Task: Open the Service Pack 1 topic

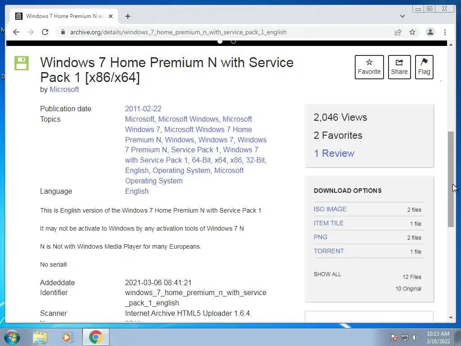Action: (195, 150)
